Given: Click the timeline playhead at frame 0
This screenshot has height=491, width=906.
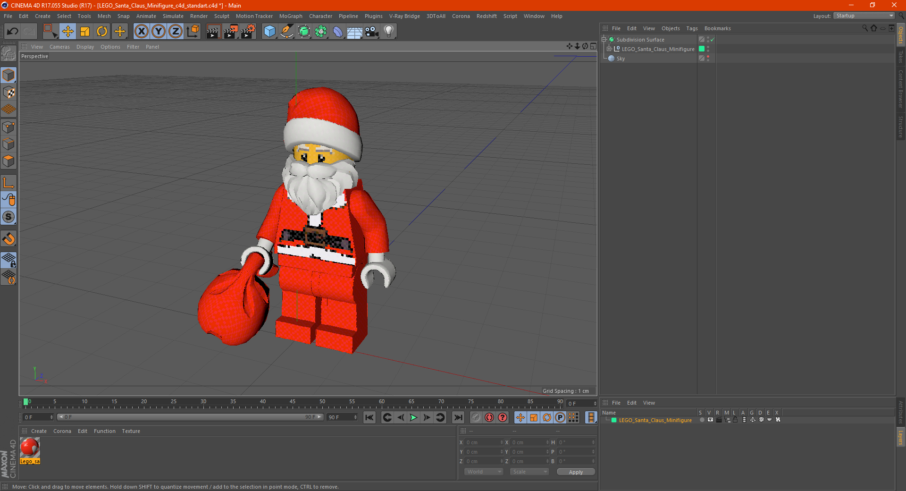Looking at the screenshot, I should pyautogui.click(x=26, y=402).
